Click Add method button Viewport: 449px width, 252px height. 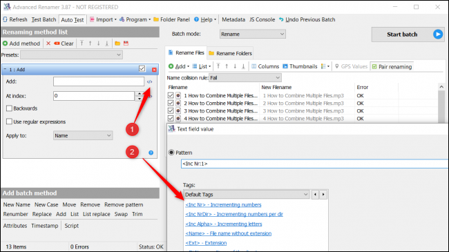(x=21, y=43)
